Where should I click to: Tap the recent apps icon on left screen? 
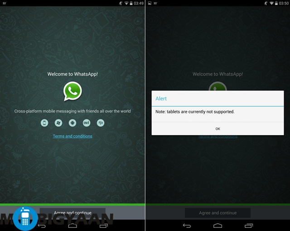pyautogui.click(x=104, y=226)
